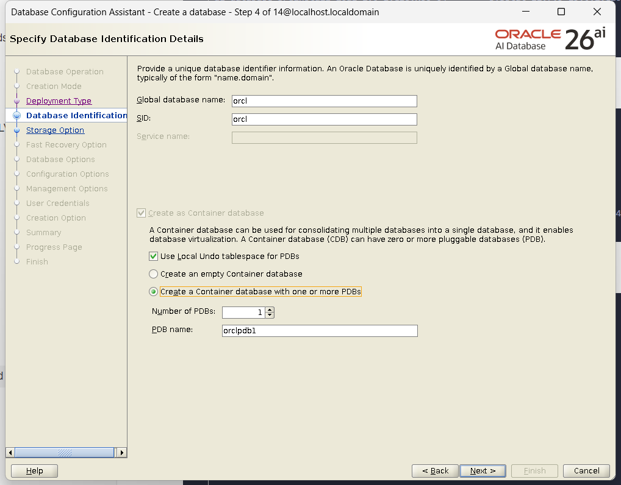Click the PDB name text field
Image resolution: width=621 pixels, height=485 pixels.
point(320,331)
